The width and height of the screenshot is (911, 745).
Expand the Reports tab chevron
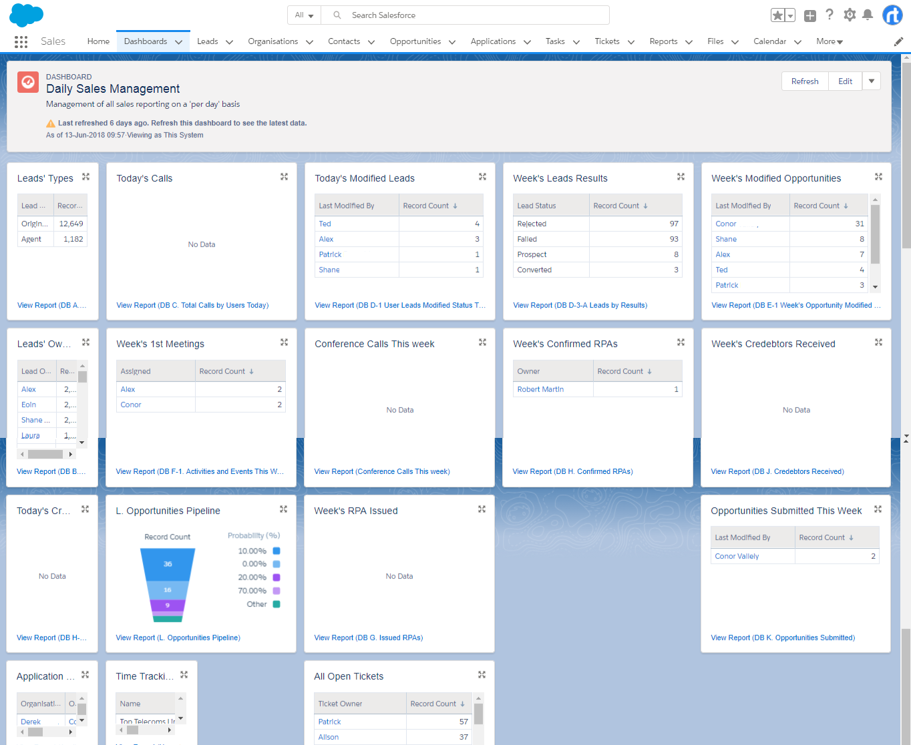(689, 42)
